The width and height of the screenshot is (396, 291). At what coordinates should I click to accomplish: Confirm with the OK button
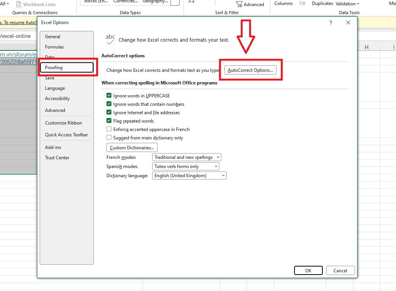(308, 270)
